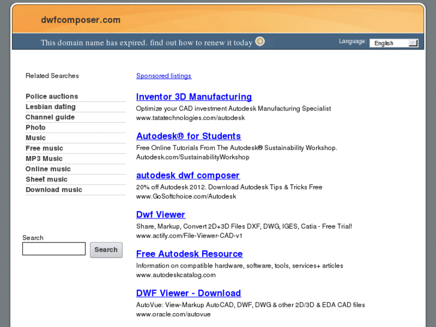Image resolution: width=436 pixels, height=327 pixels.
Task: Open the Sponsored listings link
Action: (164, 76)
